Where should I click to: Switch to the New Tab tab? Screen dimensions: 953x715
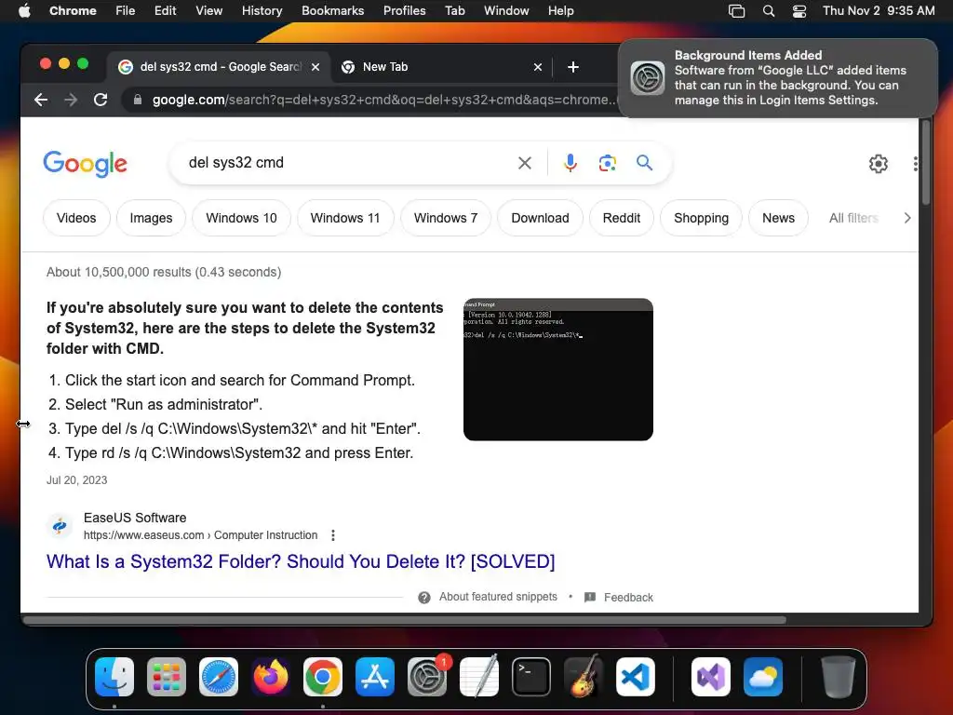tap(442, 67)
